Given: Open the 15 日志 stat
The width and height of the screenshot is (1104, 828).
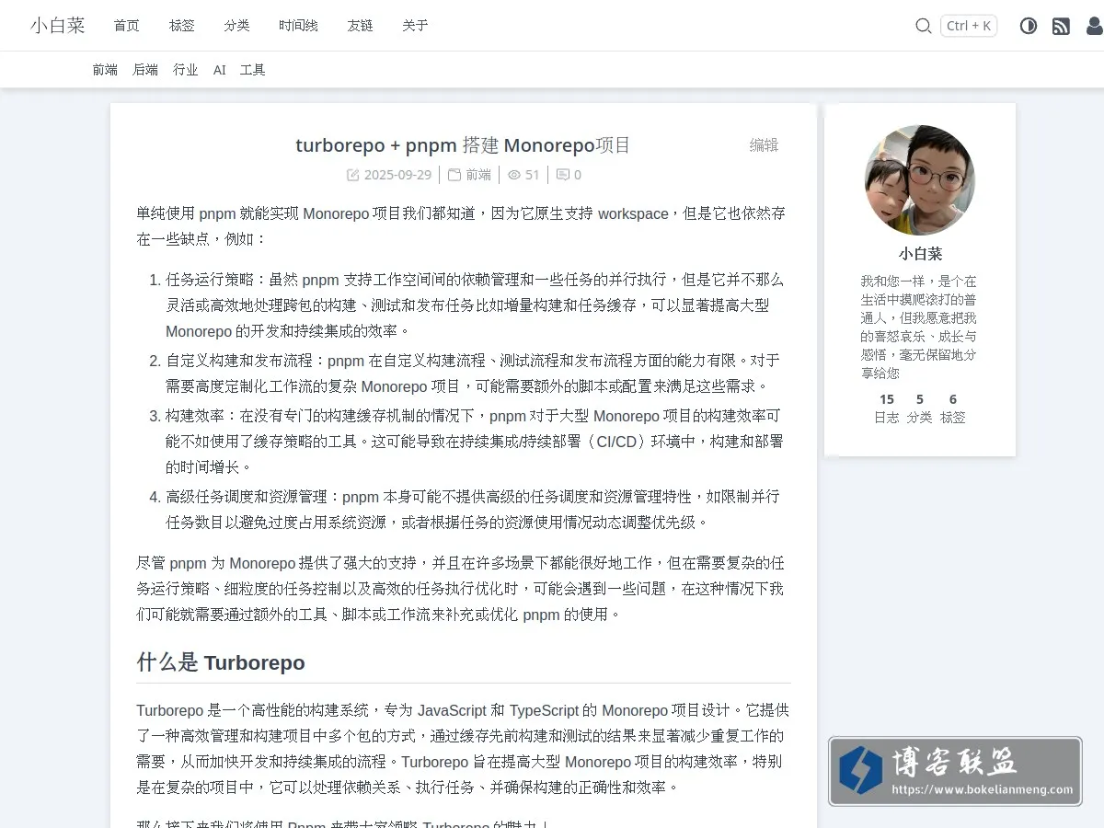Looking at the screenshot, I should (887, 408).
